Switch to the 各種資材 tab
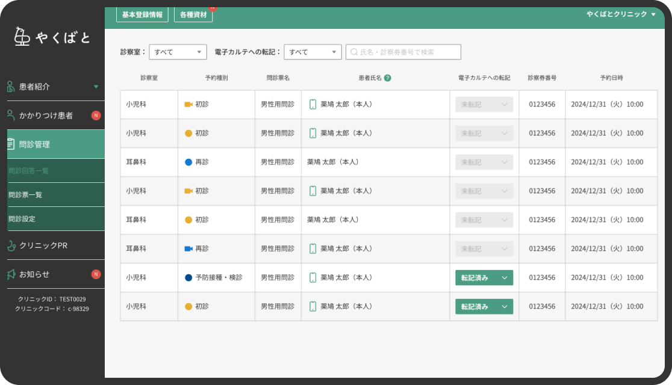This screenshot has width=672, height=385. pyautogui.click(x=193, y=14)
